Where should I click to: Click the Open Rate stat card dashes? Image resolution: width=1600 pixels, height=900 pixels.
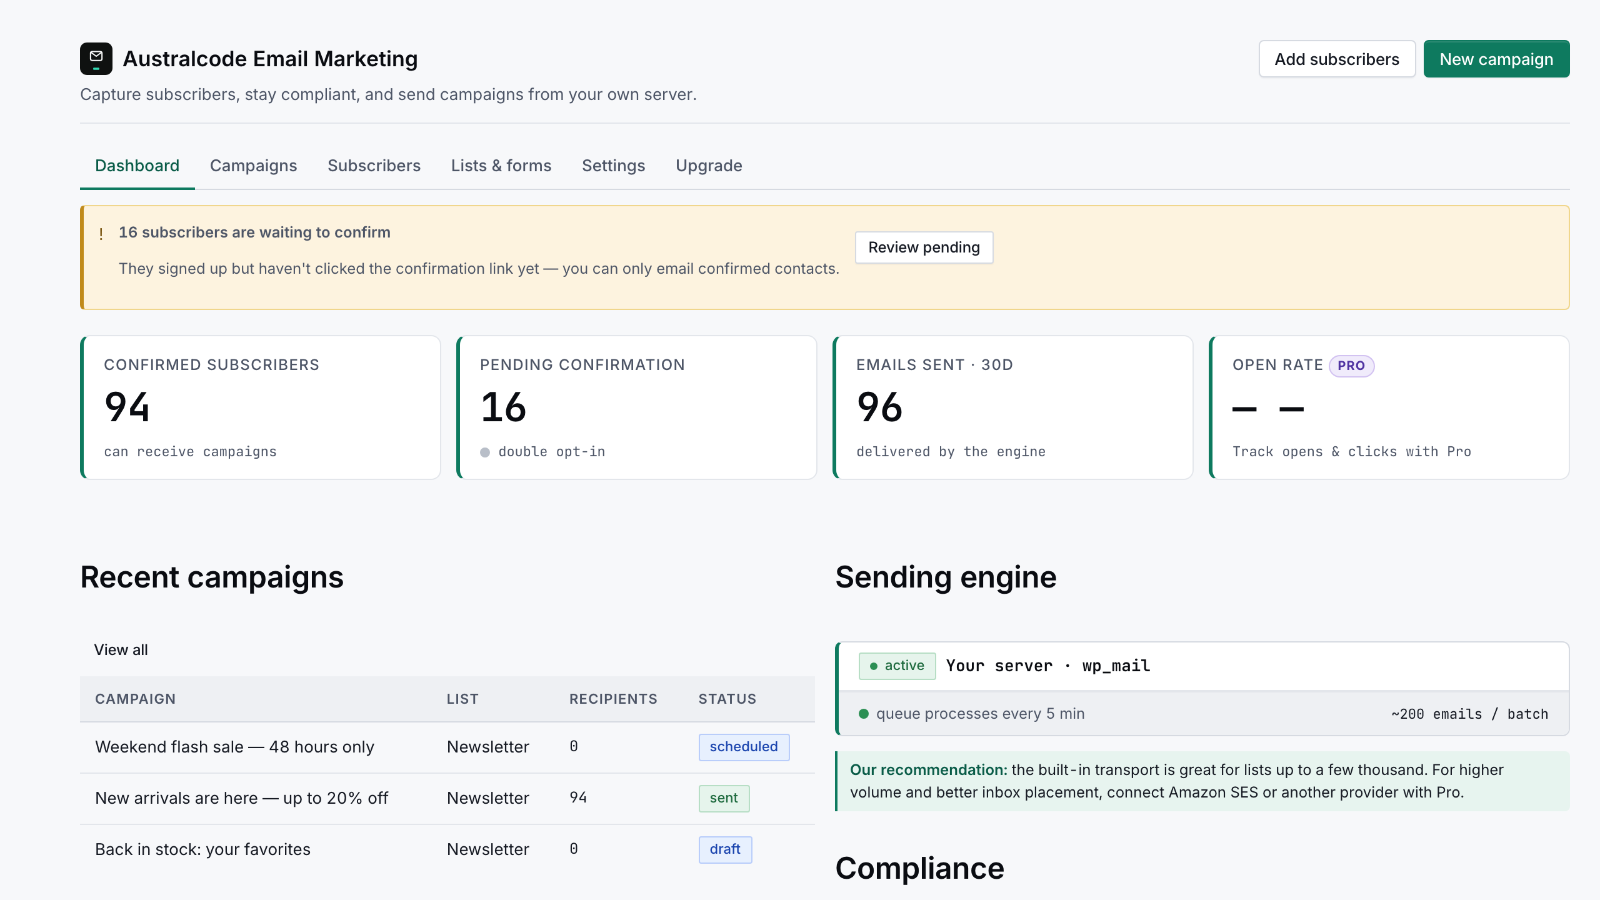(x=1268, y=409)
